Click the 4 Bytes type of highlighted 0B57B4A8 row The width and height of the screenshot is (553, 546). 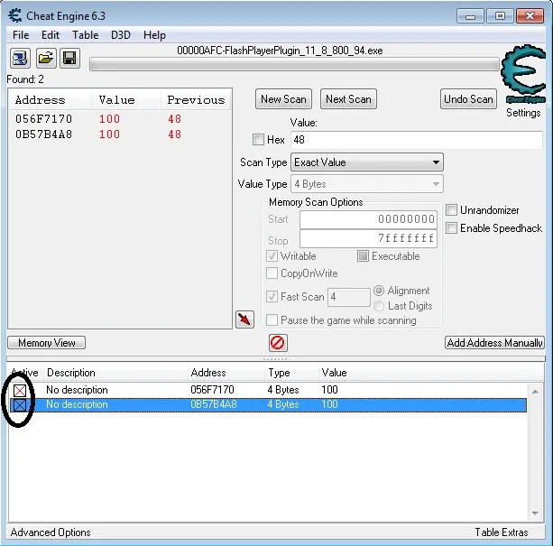(283, 404)
